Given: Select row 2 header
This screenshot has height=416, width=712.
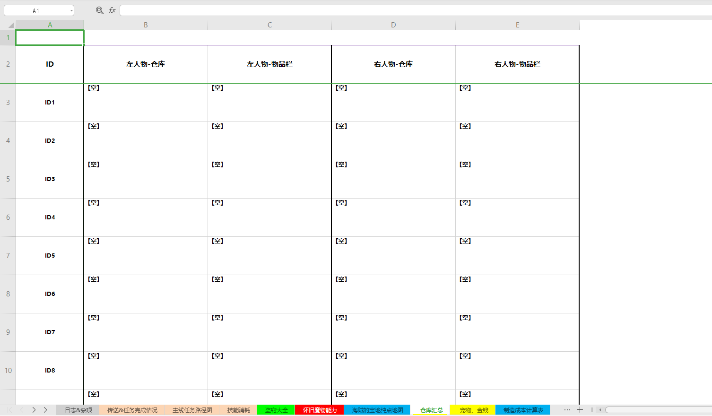Looking at the screenshot, I should pyautogui.click(x=8, y=64).
